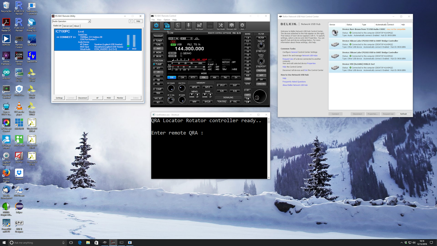Open the Radio Operation dropdown
The image size is (437, 246).
point(71,21)
